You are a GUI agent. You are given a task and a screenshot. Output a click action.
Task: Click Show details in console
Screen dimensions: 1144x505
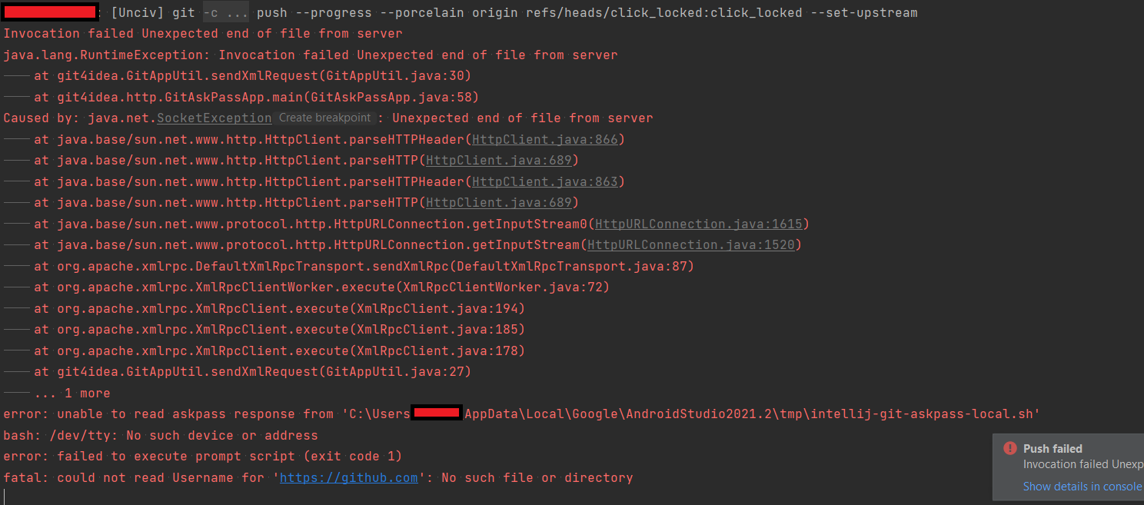1082,486
